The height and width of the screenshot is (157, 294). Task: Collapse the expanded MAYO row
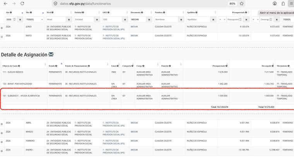click(2, 37)
